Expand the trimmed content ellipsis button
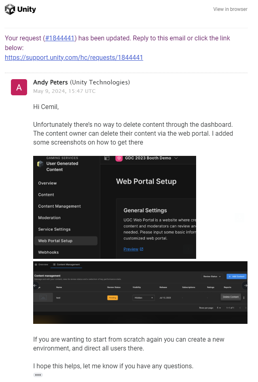The height and width of the screenshot is (382, 258). 38,375
